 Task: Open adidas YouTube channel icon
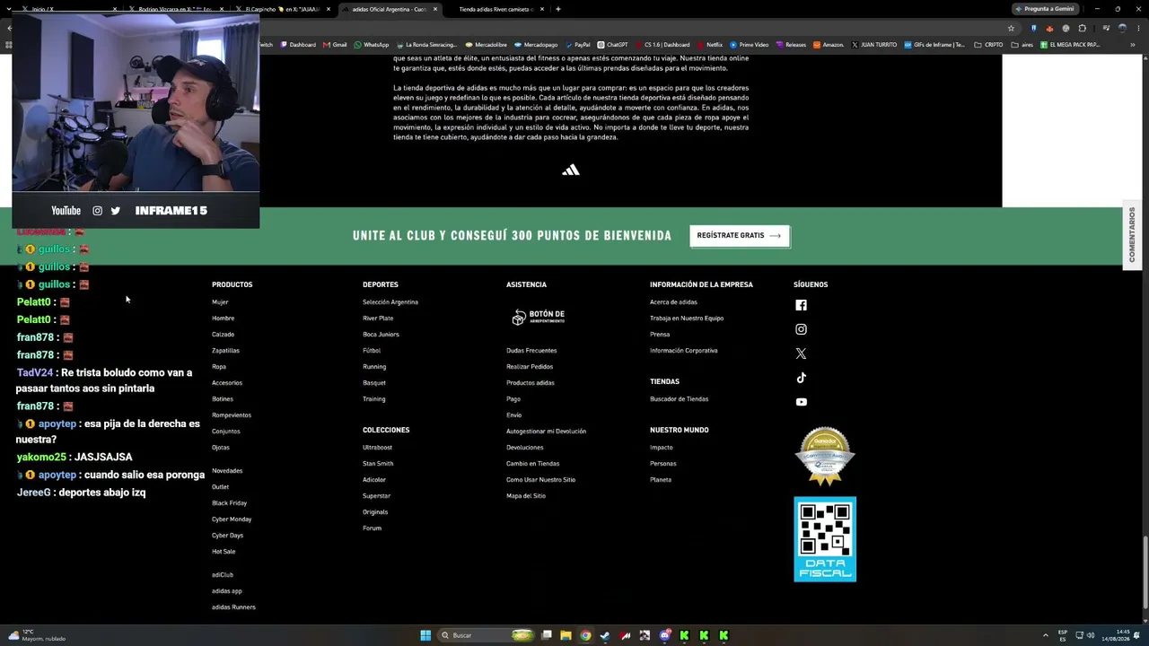pyautogui.click(x=801, y=402)
